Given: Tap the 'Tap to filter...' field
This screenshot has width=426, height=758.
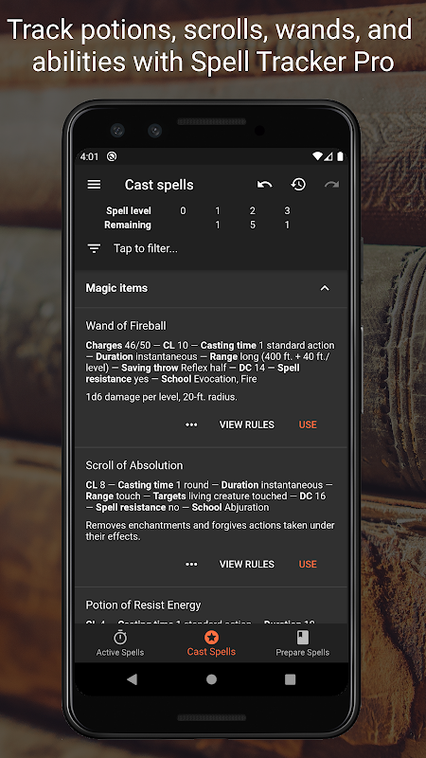Looking at the screenshot, I should click(x=211, y=248).
